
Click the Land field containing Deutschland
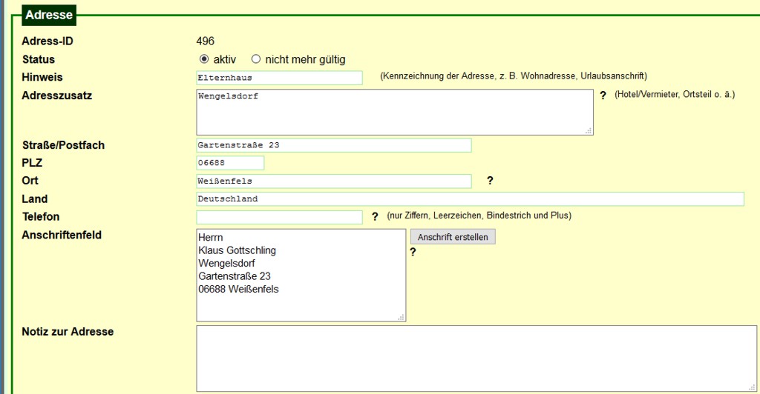pyautogui.click(x=469, y=199)
